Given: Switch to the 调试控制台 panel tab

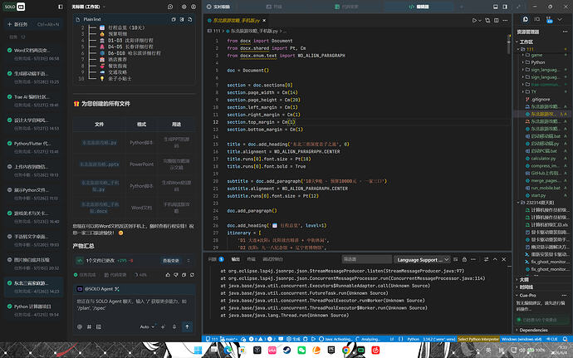Looking at the screenshot, I should click(x=272, y=259).
